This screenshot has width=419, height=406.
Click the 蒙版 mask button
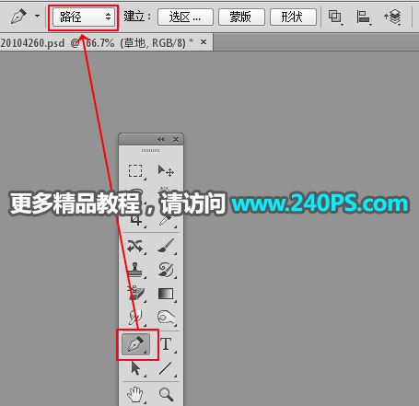coord(241,17)
